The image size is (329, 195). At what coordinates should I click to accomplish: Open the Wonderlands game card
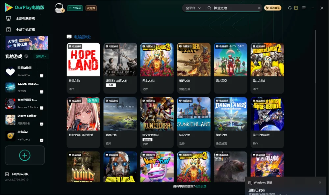click(x=267, y=164)
